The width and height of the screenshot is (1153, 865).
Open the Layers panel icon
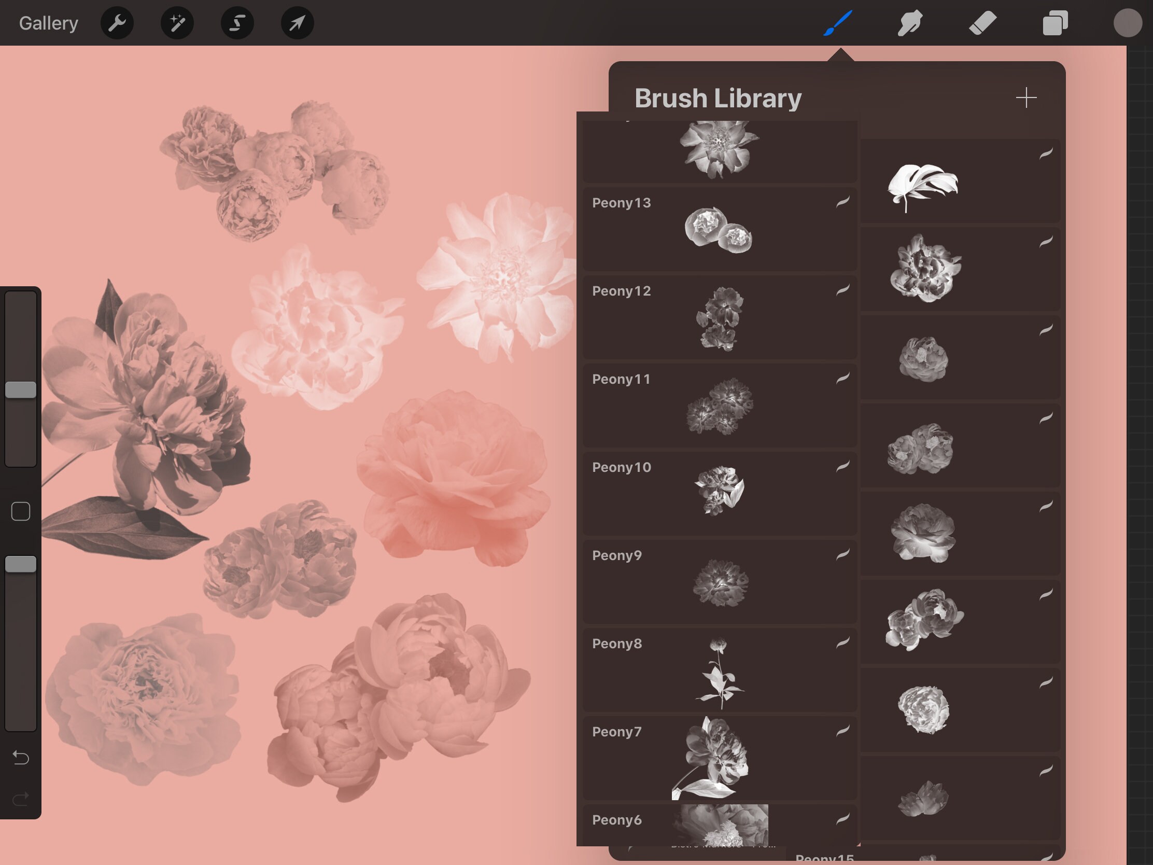tap(1056, 23)
